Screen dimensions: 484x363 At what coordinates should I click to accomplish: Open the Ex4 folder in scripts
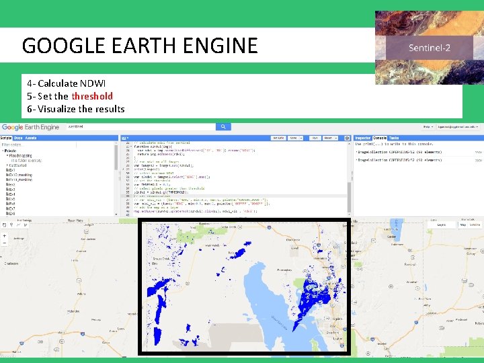[11, 194]
